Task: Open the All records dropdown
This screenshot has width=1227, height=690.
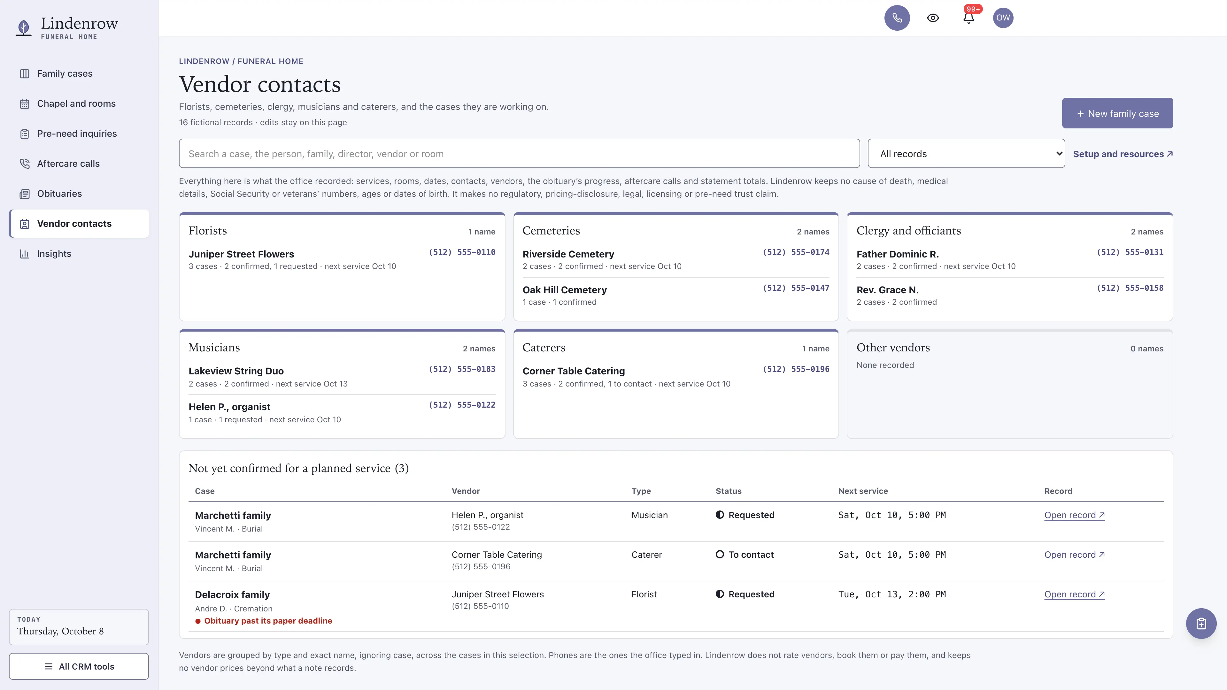Action: 967,153
